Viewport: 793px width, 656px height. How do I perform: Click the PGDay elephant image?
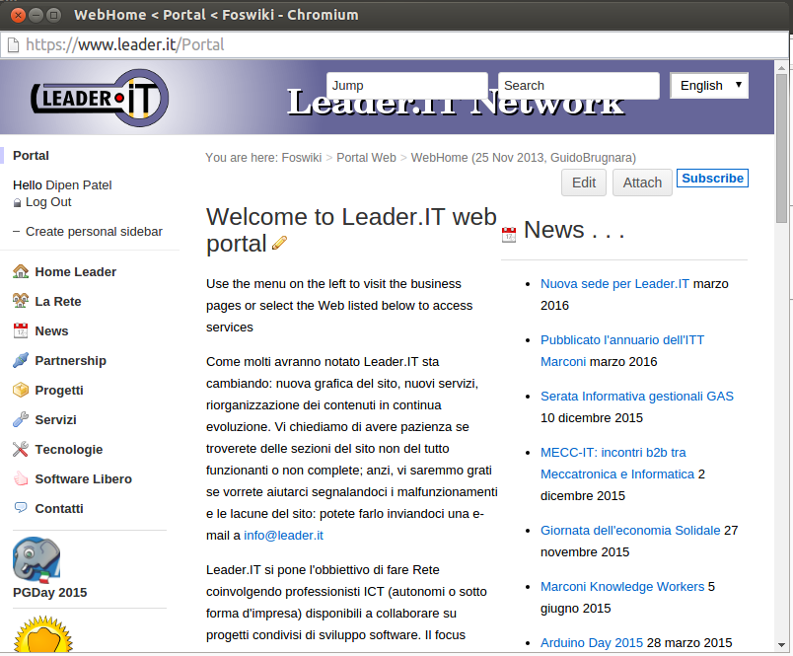tap(36, 560)
